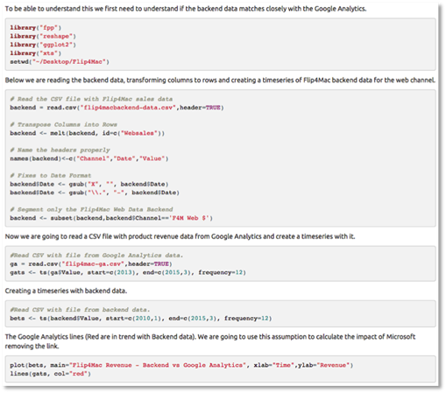Image resolution: width=446 pixels, height=393 pixels.
Task: Click the lines(gats, col="red") line
Action: pos(51,374)
